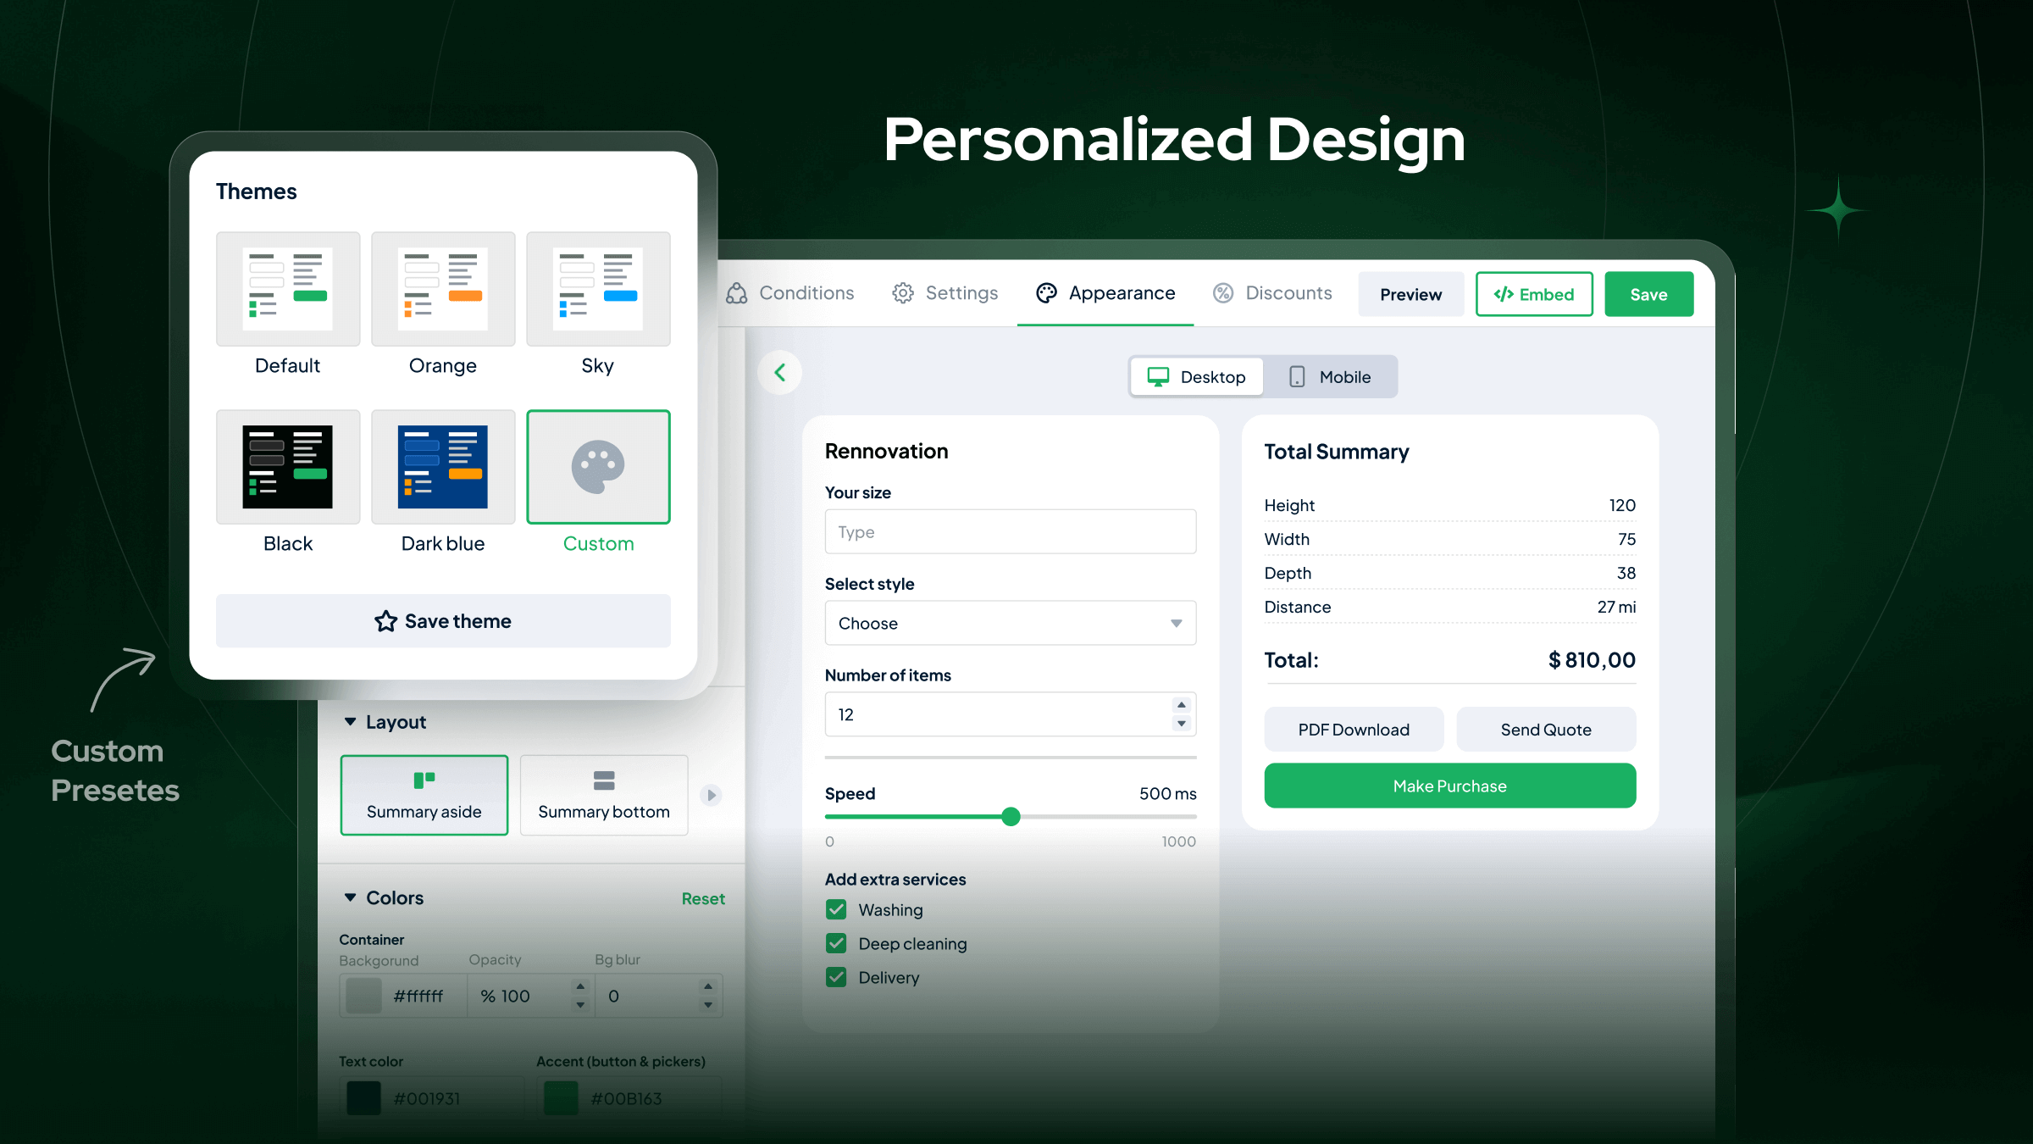
Task: Drag the Speed slider to adjust value
Action: (1011, 817)
